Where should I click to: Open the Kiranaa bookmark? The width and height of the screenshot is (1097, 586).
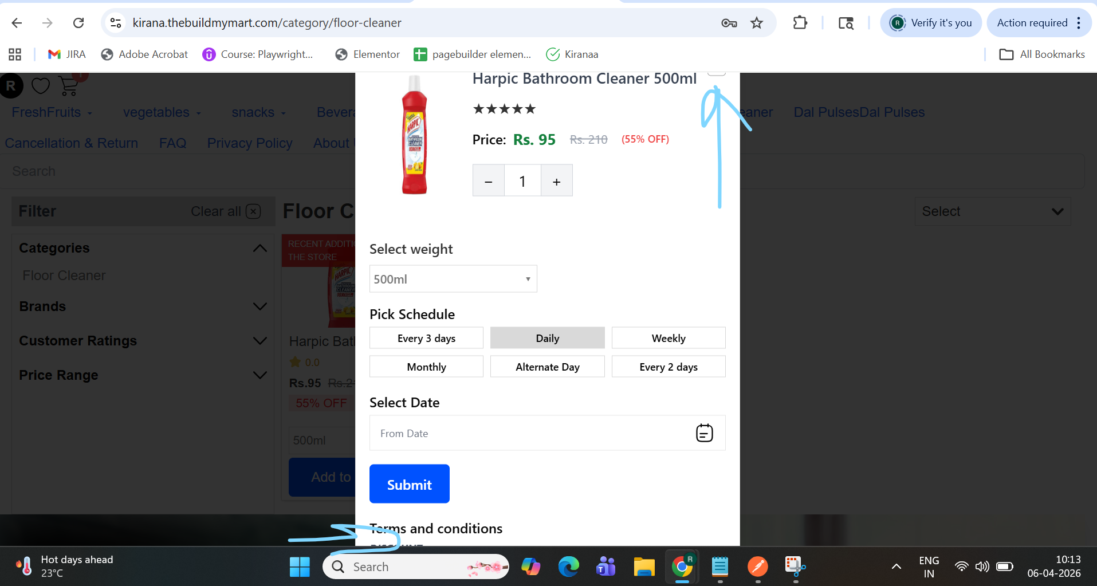click(x=572, y=54)
